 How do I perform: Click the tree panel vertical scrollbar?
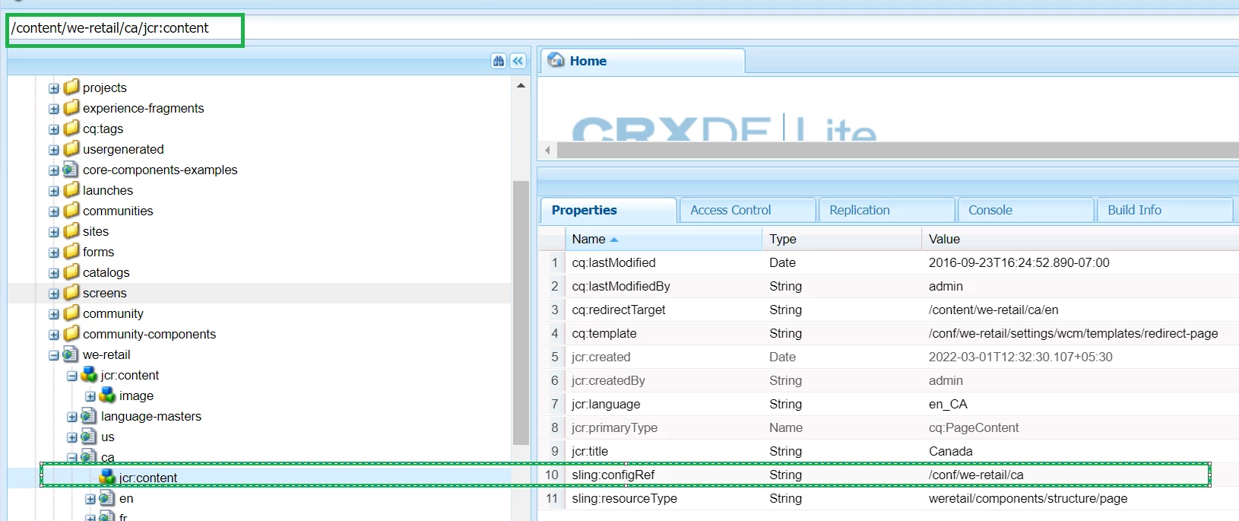[x=521, y=313]
